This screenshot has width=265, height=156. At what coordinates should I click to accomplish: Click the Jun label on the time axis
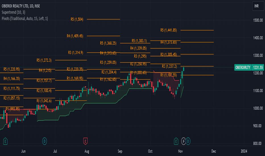23,151
